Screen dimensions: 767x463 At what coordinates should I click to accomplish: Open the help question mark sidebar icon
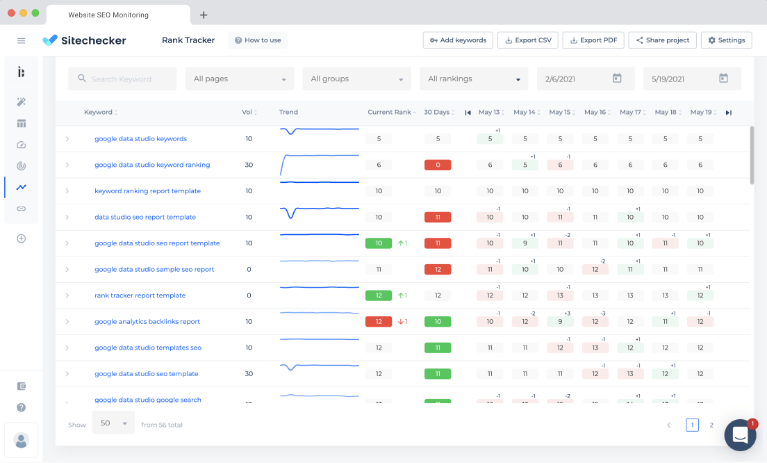21,407
